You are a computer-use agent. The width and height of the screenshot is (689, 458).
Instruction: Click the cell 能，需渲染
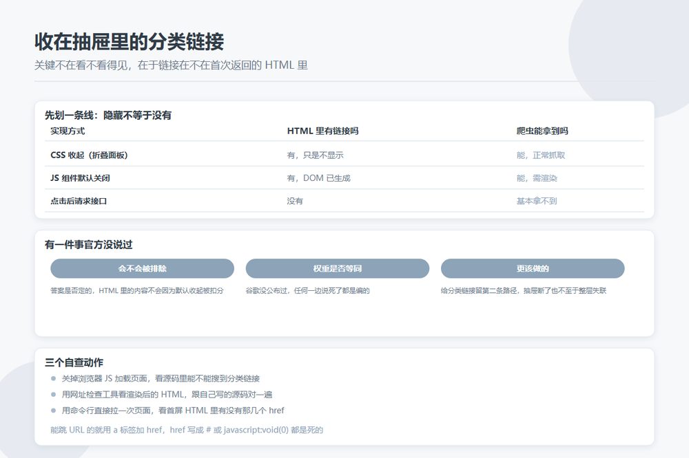tap(537, 178)
